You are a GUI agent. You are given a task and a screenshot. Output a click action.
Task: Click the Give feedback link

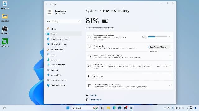tap(95, 100)
